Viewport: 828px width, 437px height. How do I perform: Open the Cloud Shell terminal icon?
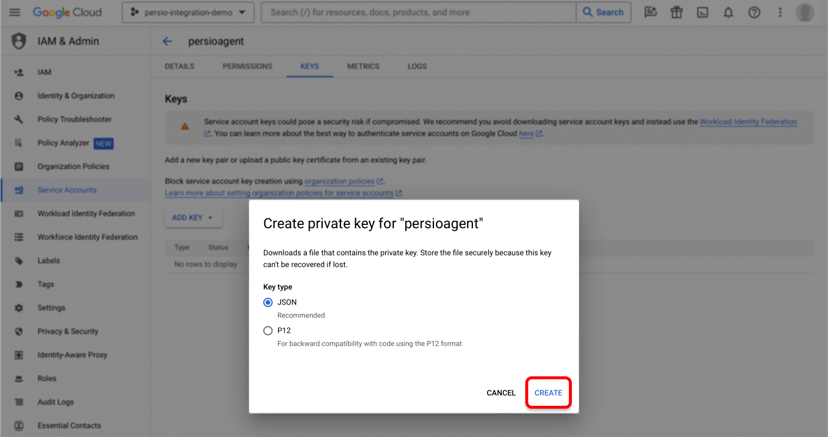click(x=702, y=12)
